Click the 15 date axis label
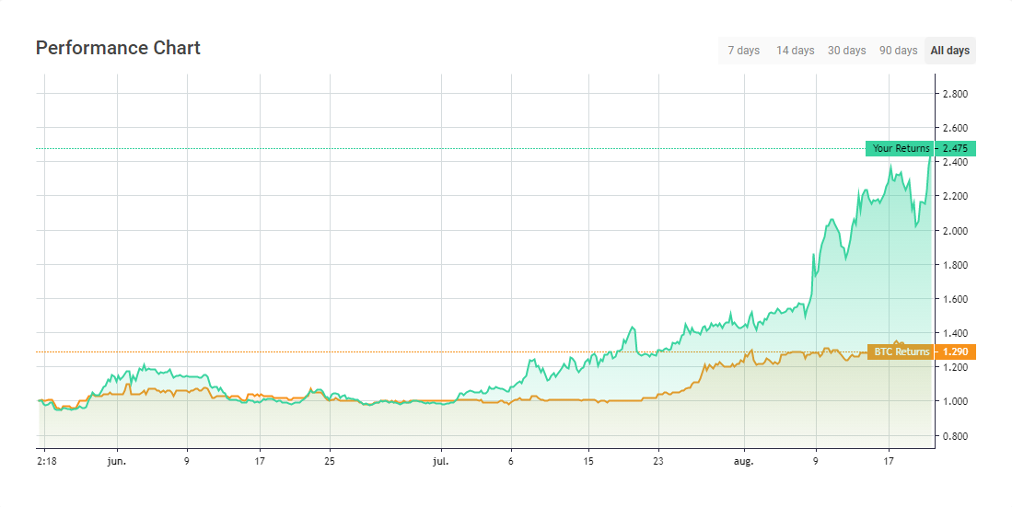This screenshot has height=507, width=1012. pos(588,461)
